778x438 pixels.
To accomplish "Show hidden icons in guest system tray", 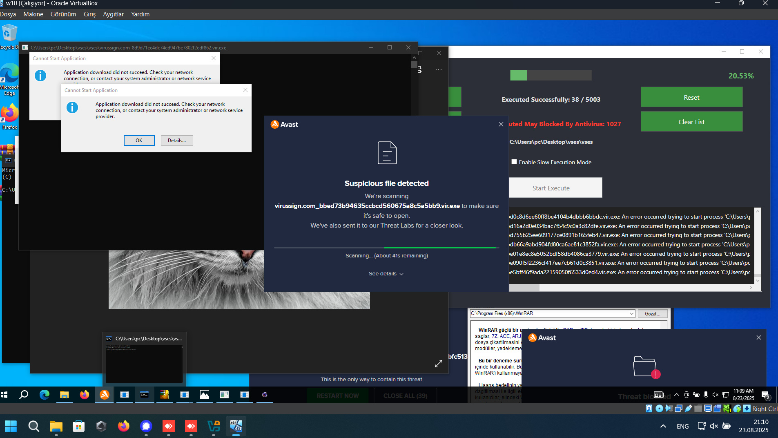I will (x=677, y=395).
